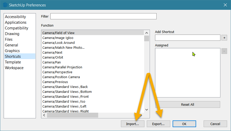The width and height of the screenshot is (231, 131).
Task: Select Camera/Field of View function
Action: [x=93, y=33]
